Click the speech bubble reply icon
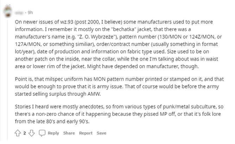Viewport: 235px width, 144px height. pyautogui.click(x=42, y=133)
